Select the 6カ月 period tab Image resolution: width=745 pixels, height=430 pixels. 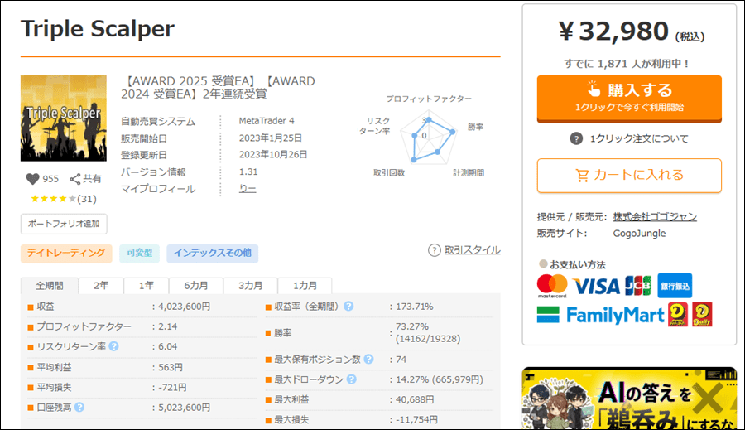(195, 285)
